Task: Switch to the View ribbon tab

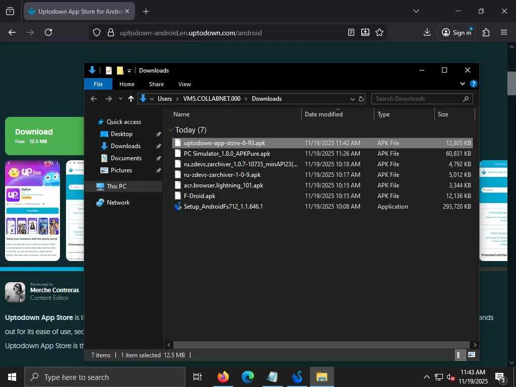Action: coord(184,84)
